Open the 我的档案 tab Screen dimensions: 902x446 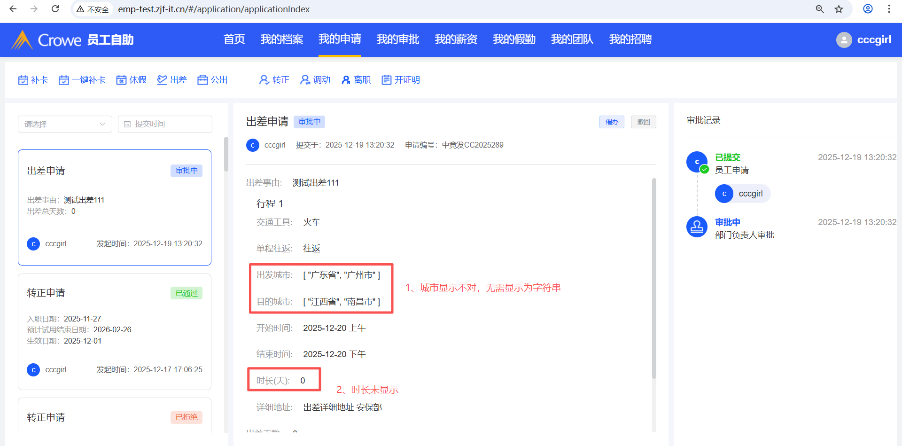coord(282,39)
